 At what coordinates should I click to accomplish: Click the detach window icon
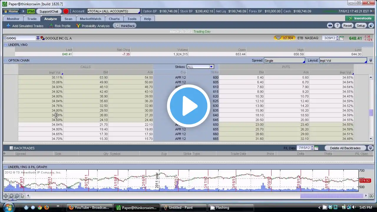click(371, 26)
